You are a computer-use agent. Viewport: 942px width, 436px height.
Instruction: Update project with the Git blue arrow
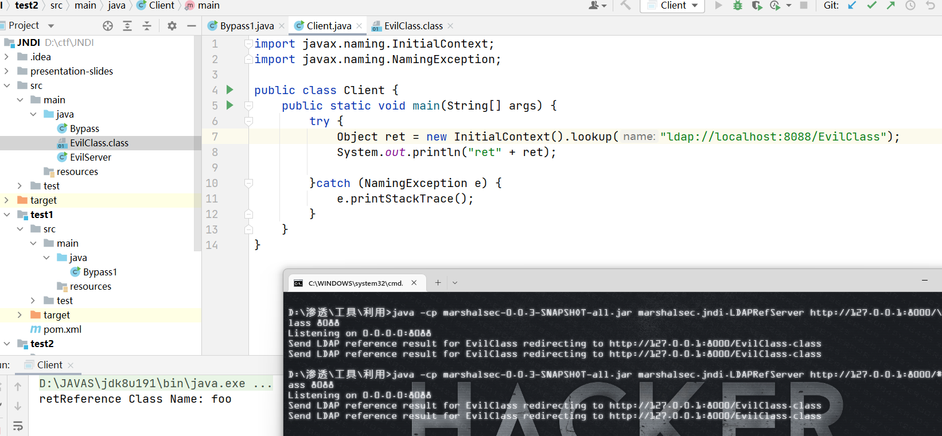pos(852,6)
